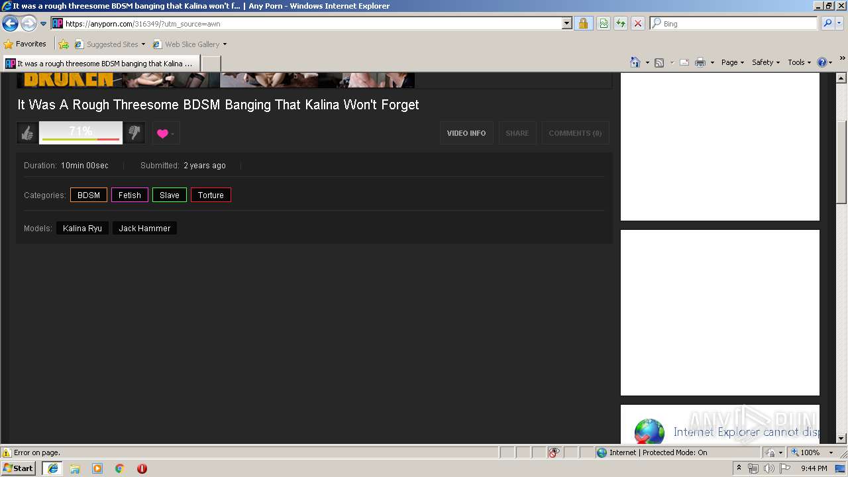Launch Windows Media Player taskbar icon
This screenshot has width=848, height=477.
click(97, 468)
